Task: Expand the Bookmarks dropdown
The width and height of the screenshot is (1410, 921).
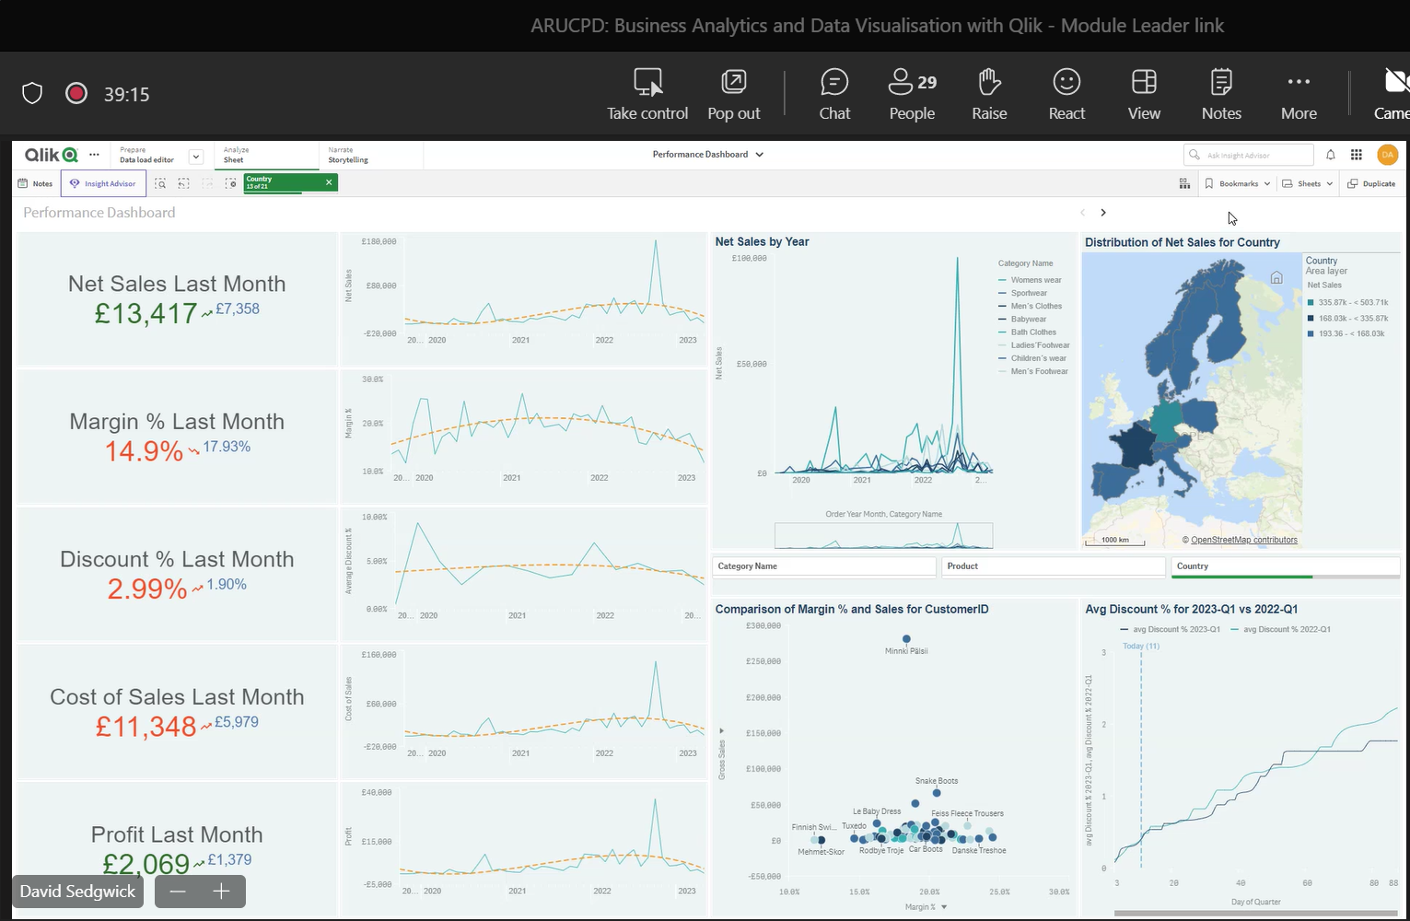Action: (x=1237, y=183)
